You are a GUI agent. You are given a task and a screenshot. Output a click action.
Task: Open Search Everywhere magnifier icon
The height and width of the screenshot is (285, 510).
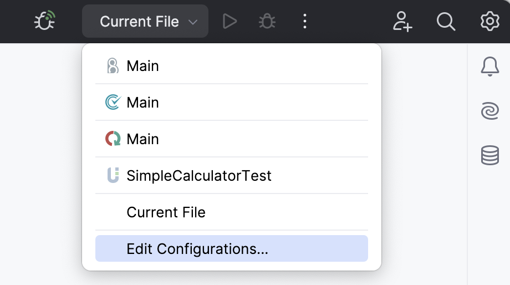point(446,22)
